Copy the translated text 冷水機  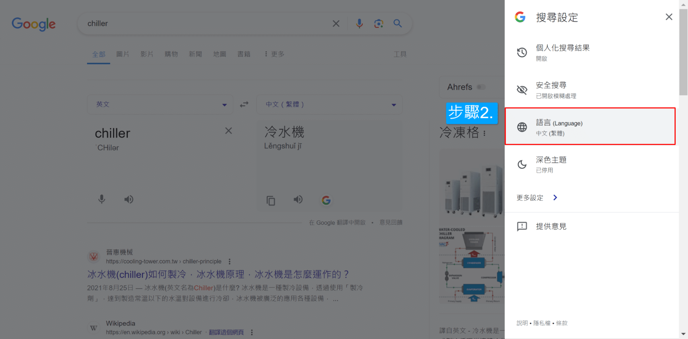click(271, 200)
